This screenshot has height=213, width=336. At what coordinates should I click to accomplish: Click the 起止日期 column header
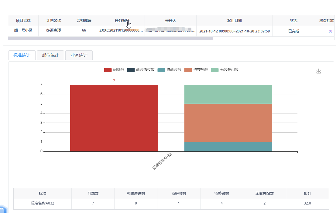[x=235, y=21]
